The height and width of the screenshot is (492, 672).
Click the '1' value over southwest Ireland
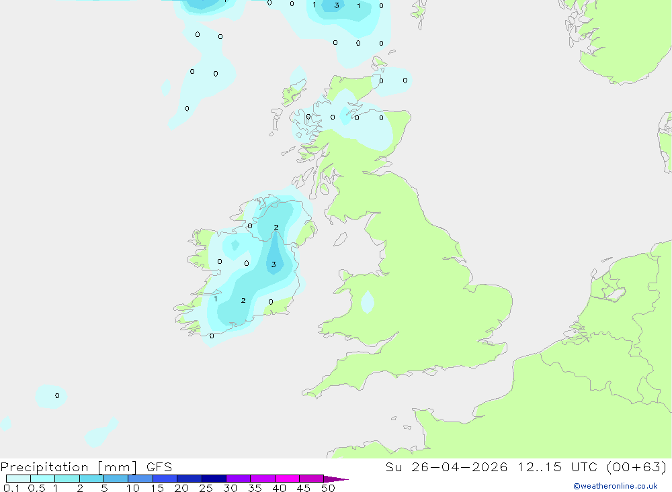click(x=216, y=299)
